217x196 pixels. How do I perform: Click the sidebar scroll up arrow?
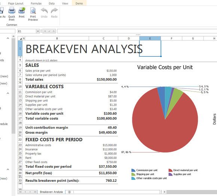point(13,36)
